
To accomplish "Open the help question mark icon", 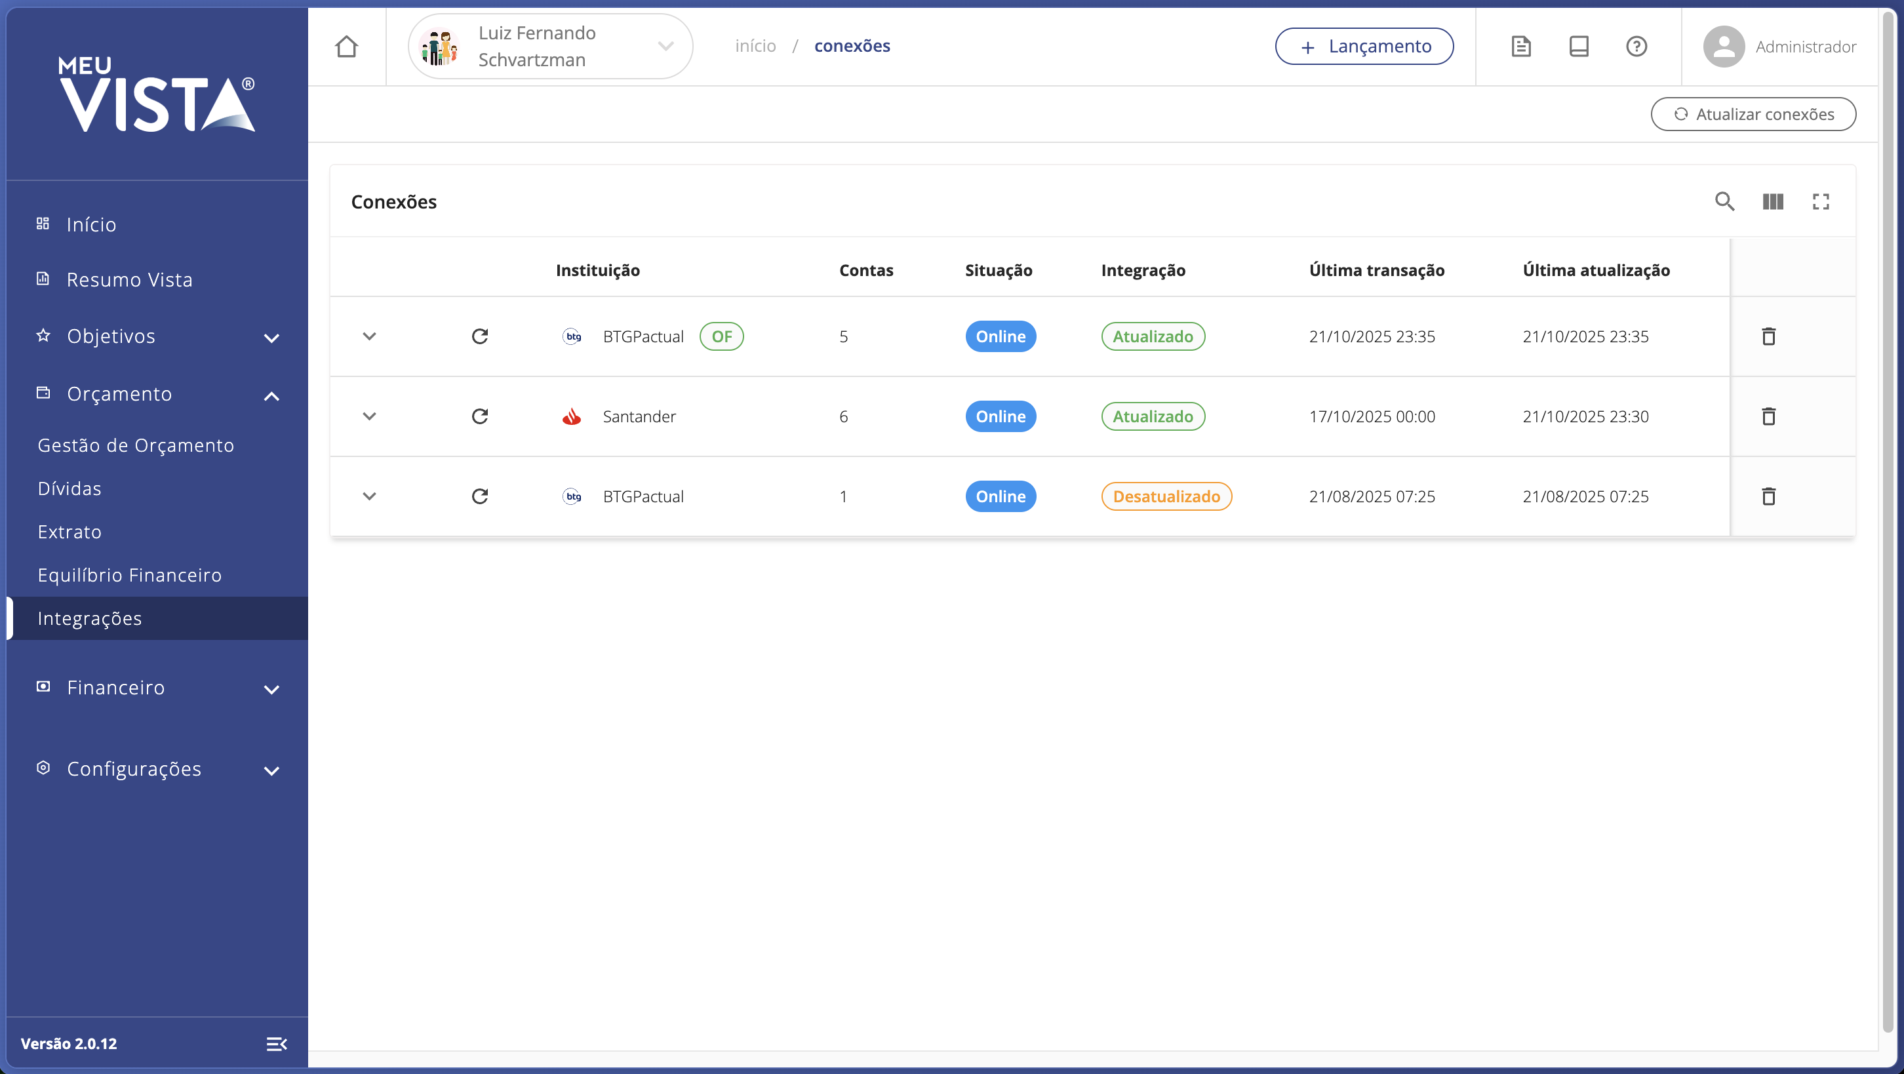I will 1636,47.
